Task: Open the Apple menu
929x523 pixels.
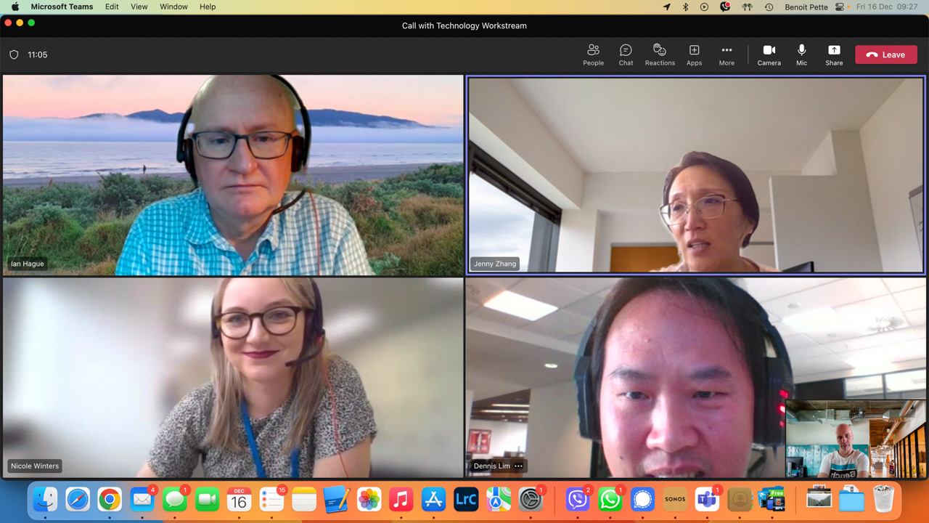Action: (x=15, y=7)
